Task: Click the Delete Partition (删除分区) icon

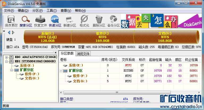Action: [x=99, y=21]
